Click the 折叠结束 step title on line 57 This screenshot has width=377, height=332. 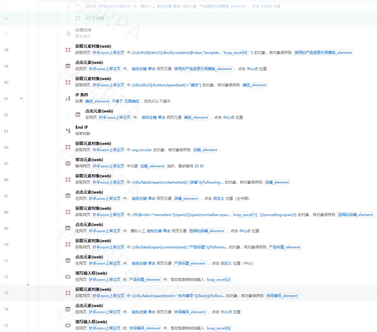point(84,30)
